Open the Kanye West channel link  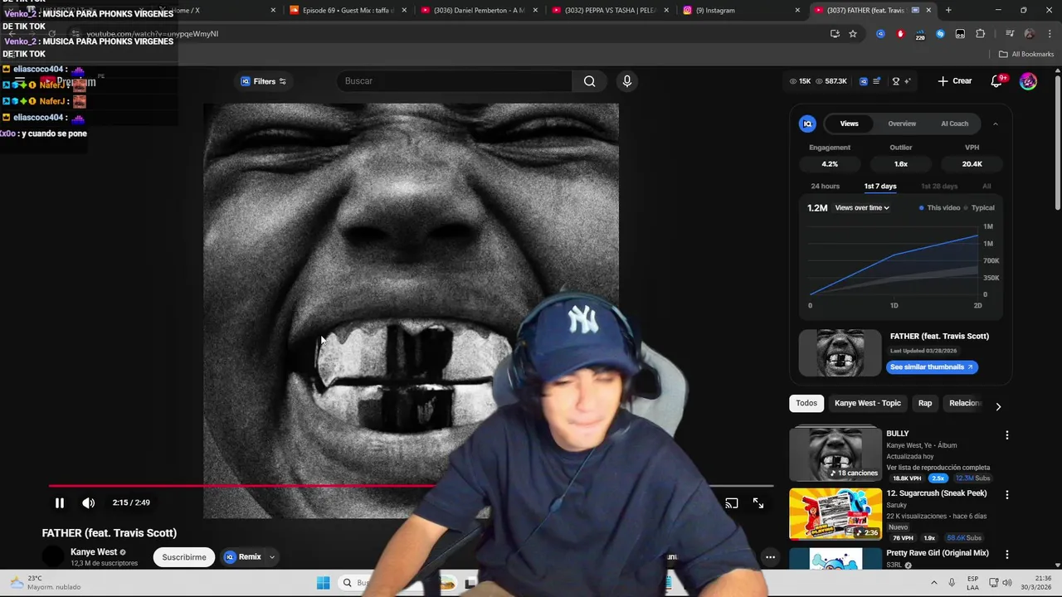click(x=94, y=552)
